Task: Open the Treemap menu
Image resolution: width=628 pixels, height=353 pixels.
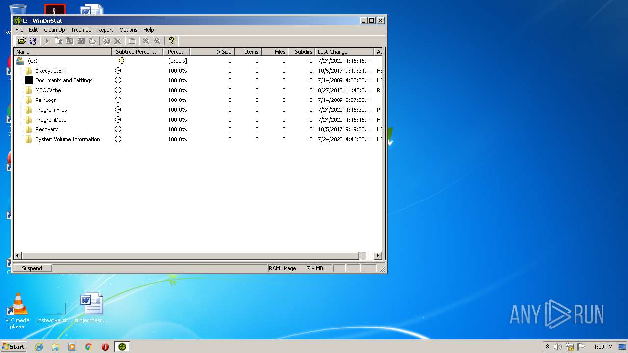Action: point(81,30)
